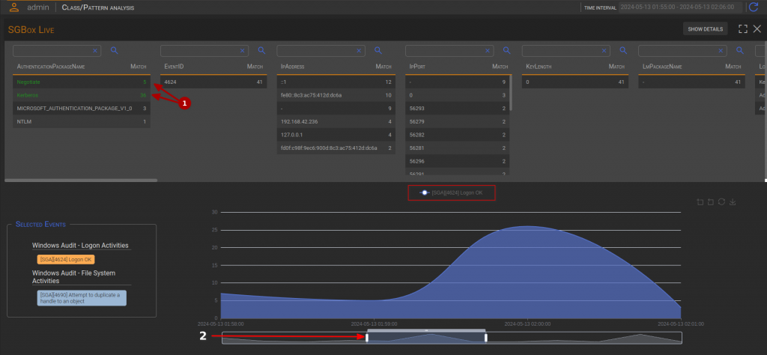Viewport: 767px width, 355px height.
Task: Select EventID 4624 row
Action: click(213, 82)
